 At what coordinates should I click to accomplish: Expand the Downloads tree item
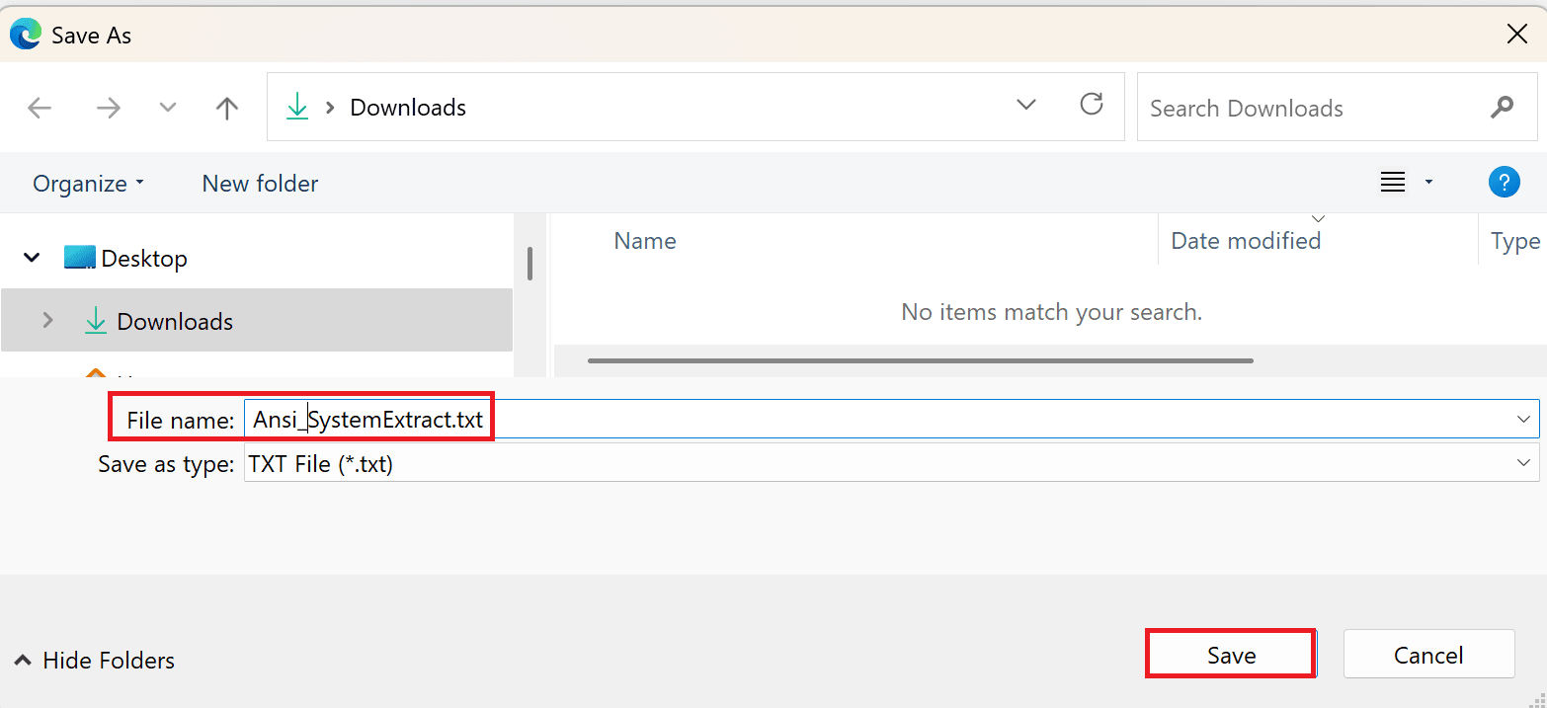pos(46,320)
